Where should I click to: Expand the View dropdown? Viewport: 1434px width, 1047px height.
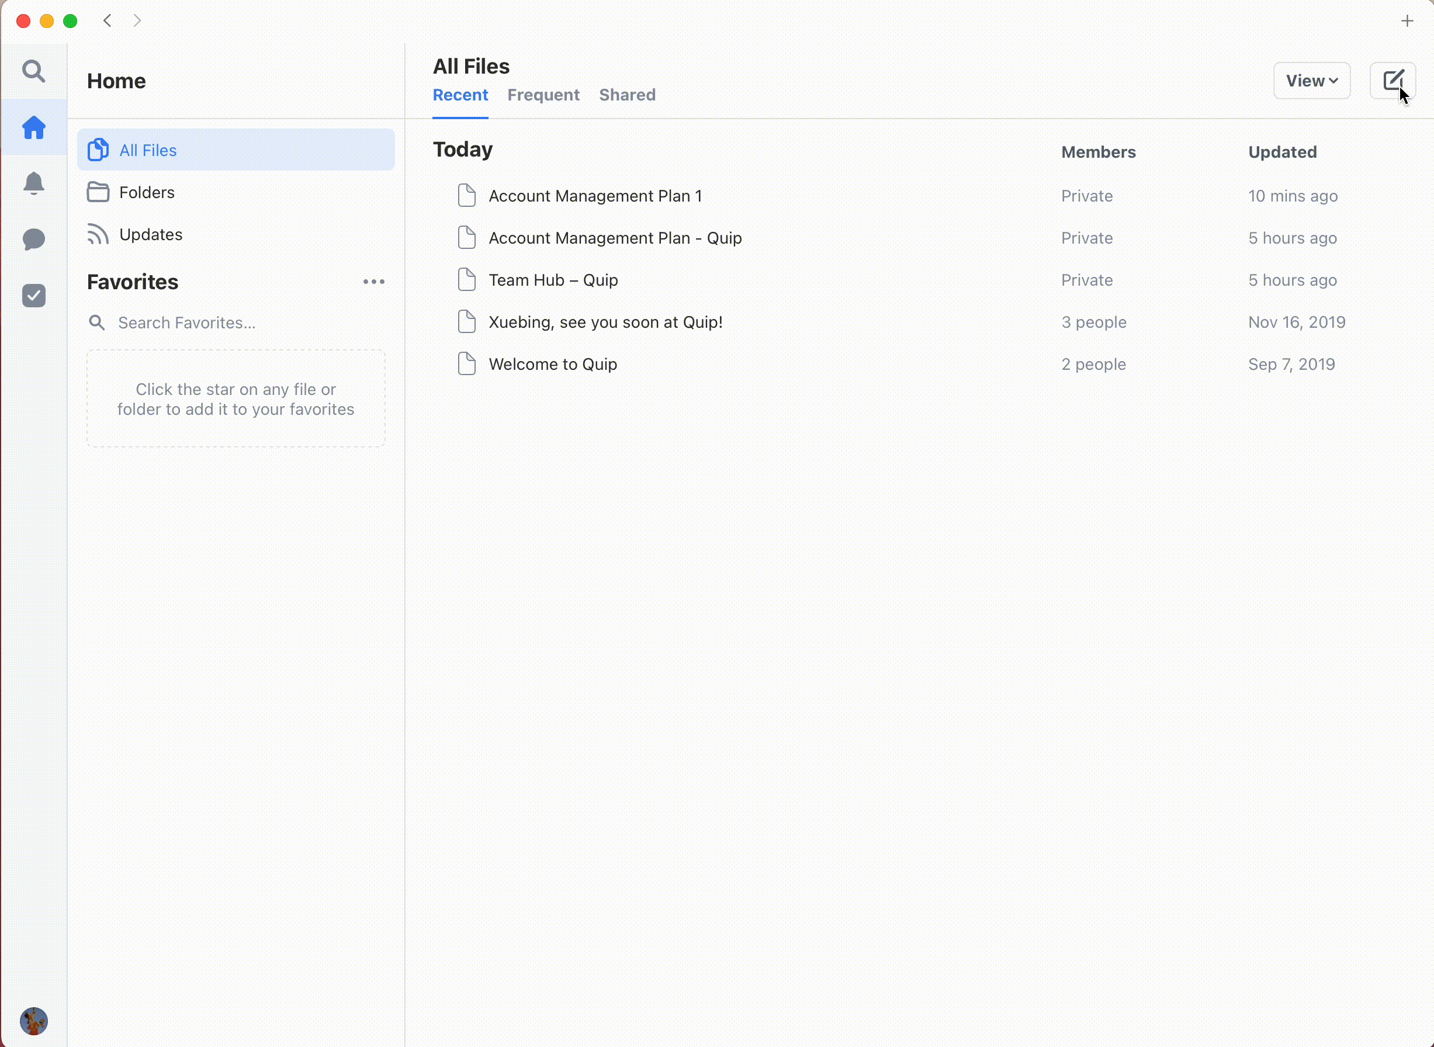pos(1311,81)
